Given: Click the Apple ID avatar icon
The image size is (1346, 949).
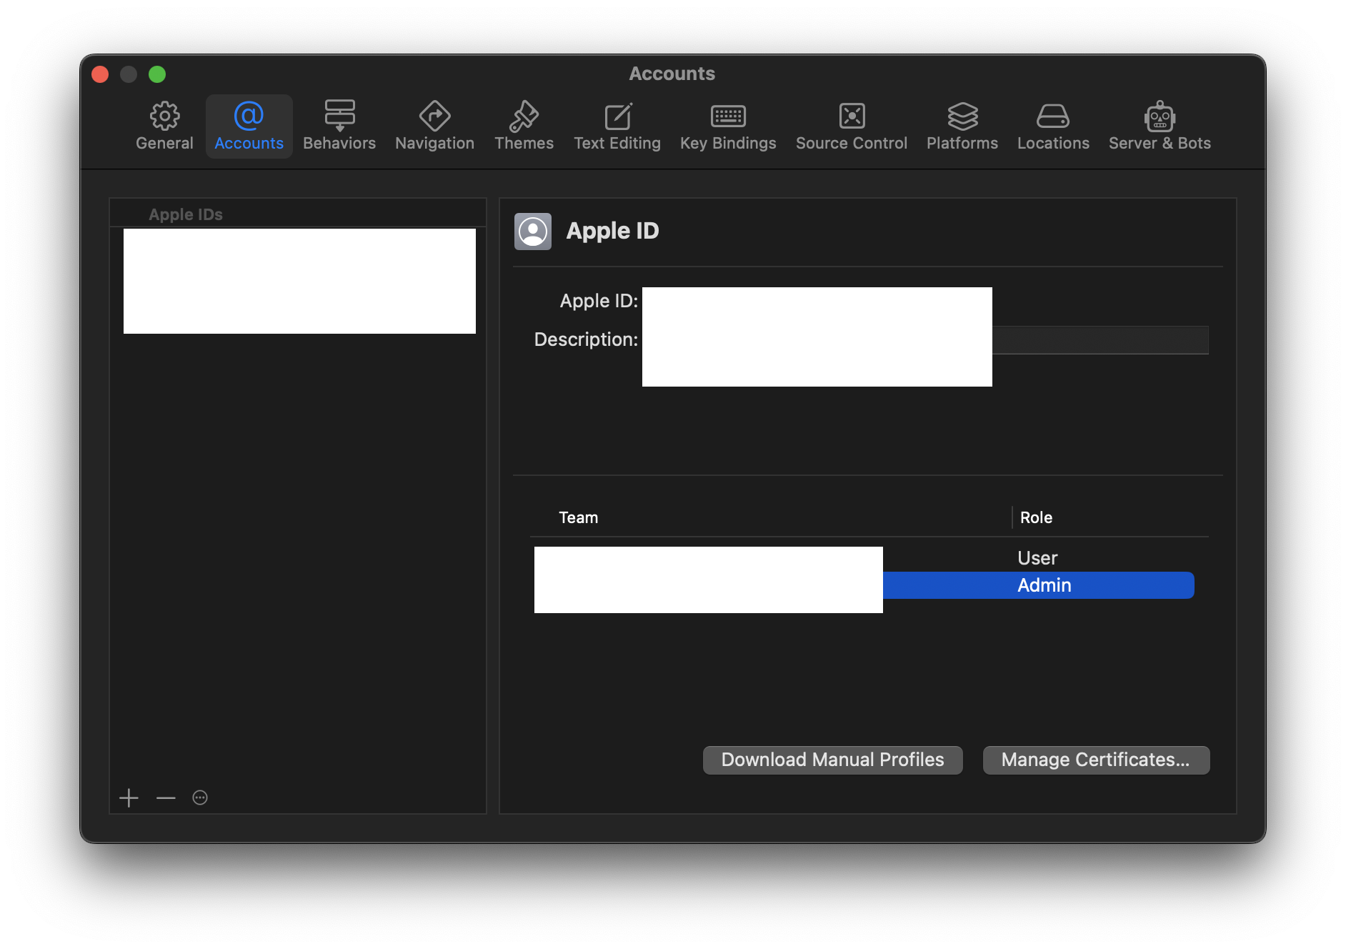Looking at the screenshot, I should coord(533,232).
